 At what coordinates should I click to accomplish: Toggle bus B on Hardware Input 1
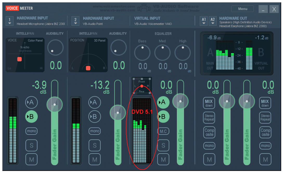coord(31,117)
